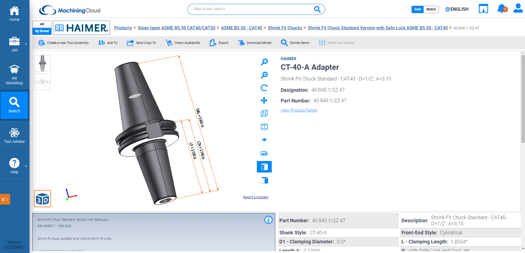
Task: Click Send Copy To
Action: coord(141,43)
